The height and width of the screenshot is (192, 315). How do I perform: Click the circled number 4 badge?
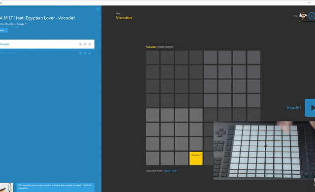click(x=312, y=16)
